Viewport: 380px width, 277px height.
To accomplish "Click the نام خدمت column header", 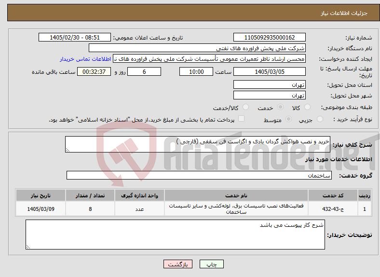I will 236,195.
